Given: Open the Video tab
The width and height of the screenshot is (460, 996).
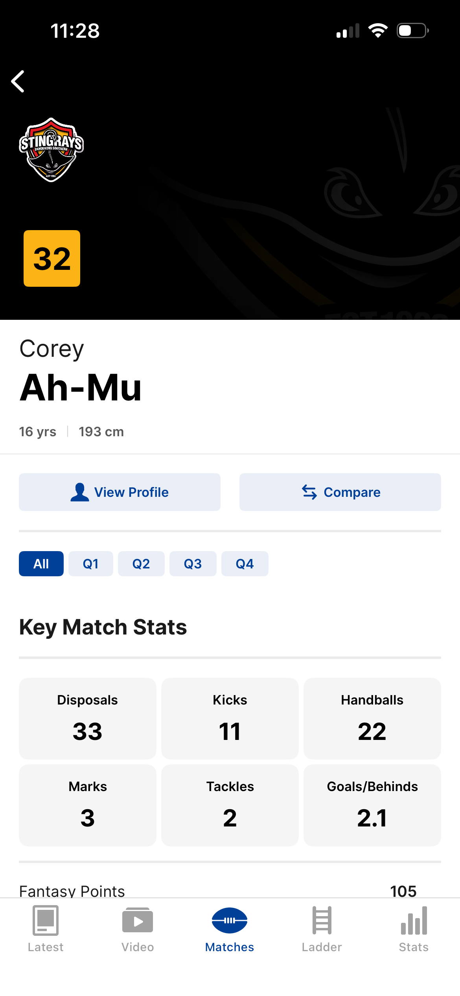Looking at the screenshot, I should 138,929.
